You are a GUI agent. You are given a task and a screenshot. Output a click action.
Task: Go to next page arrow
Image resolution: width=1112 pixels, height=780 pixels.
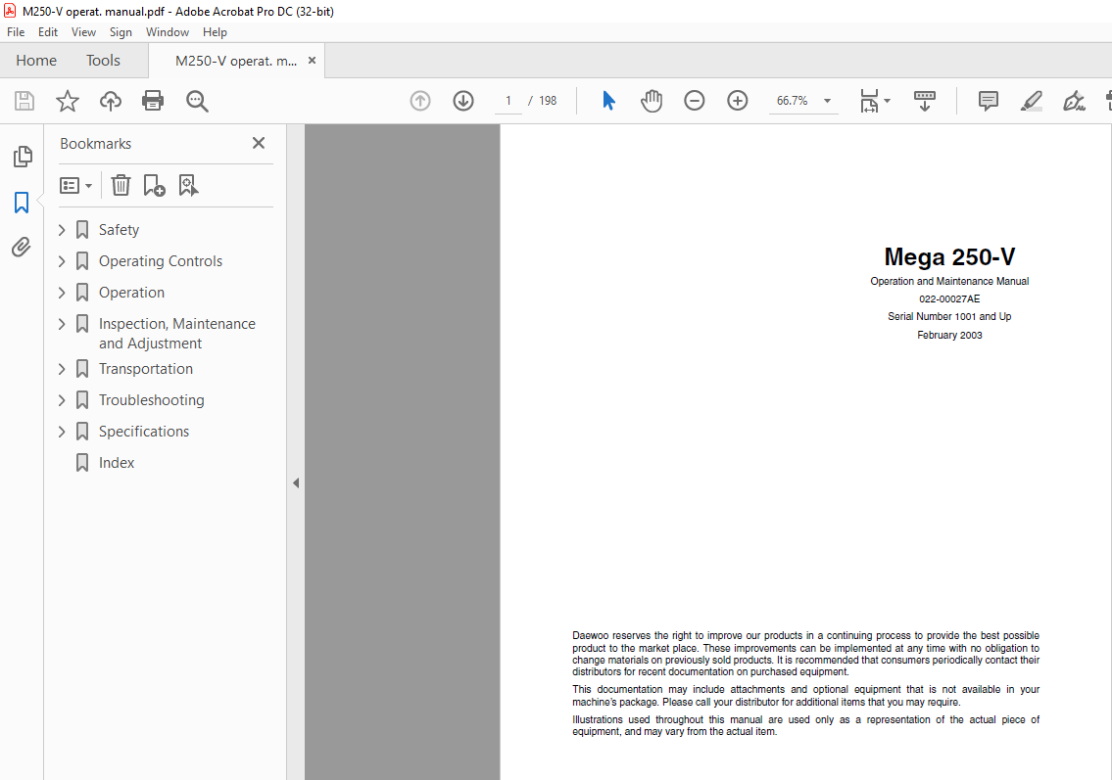click(463, 101)
